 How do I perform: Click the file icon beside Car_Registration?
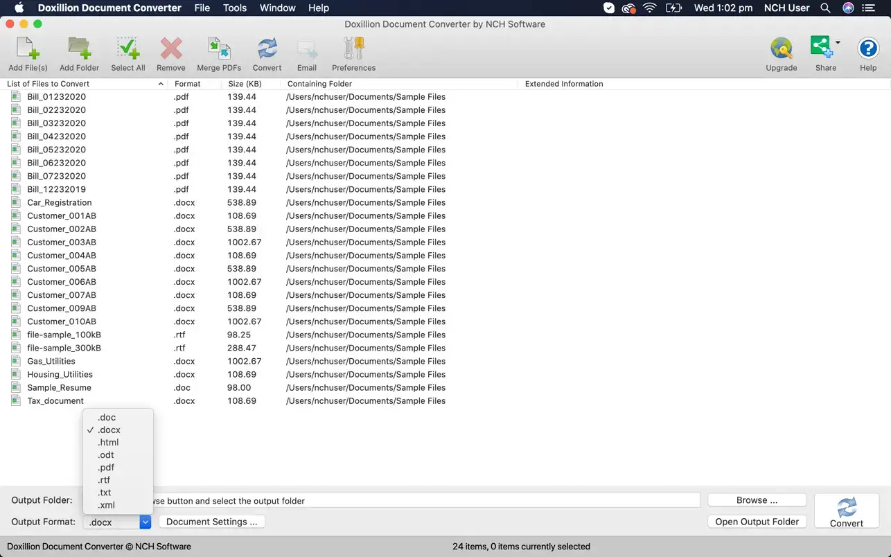point(16,202)
